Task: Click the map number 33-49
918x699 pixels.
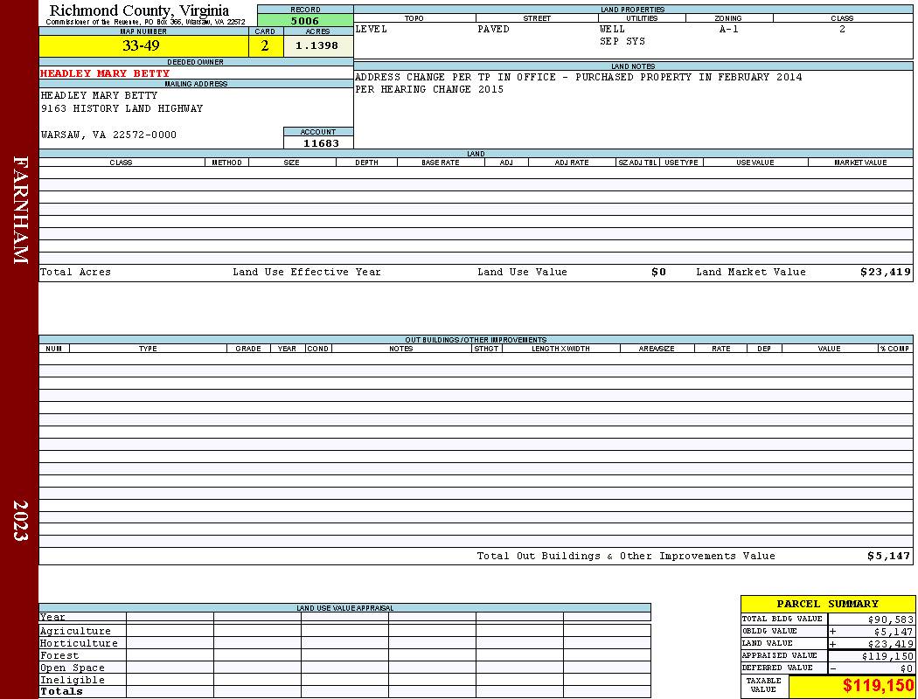Action: (141, 45)
